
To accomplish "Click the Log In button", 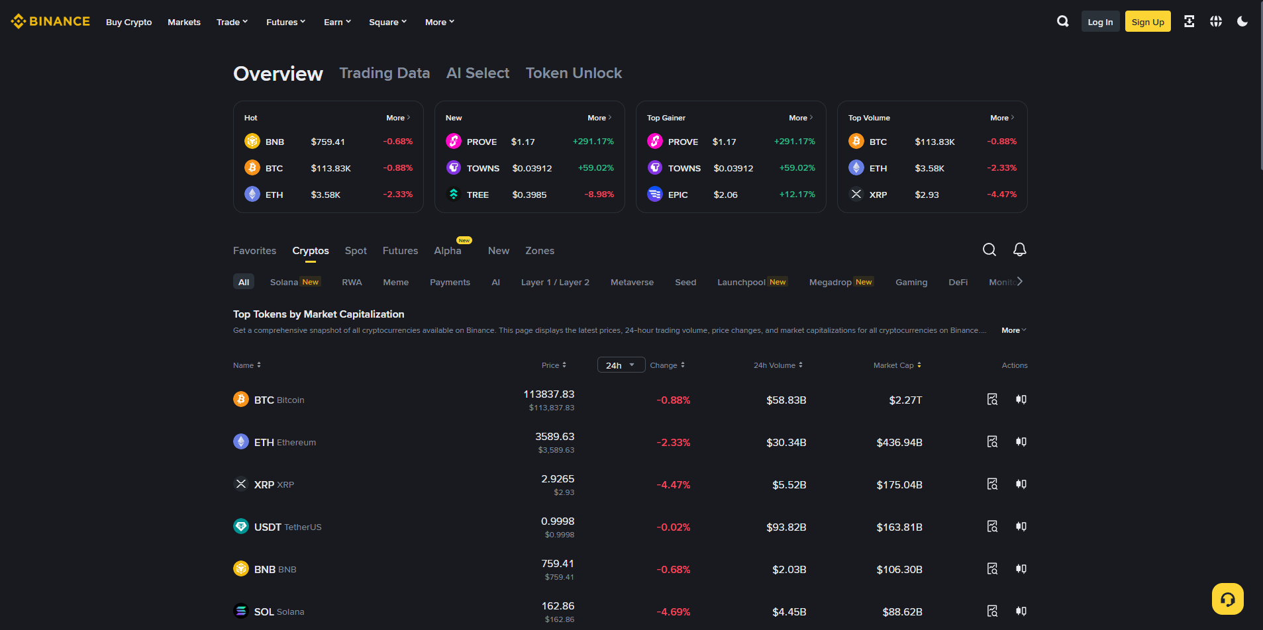I will tap(1100, 21).
